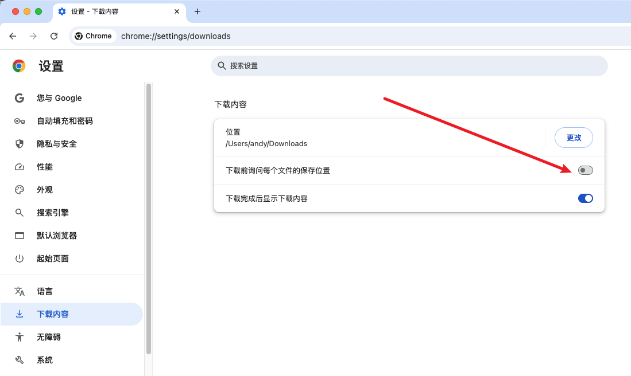This screenshot has height=376, width=631.
Task: Close the 设置 - 下载内容 tab
Action: point(177,11)
